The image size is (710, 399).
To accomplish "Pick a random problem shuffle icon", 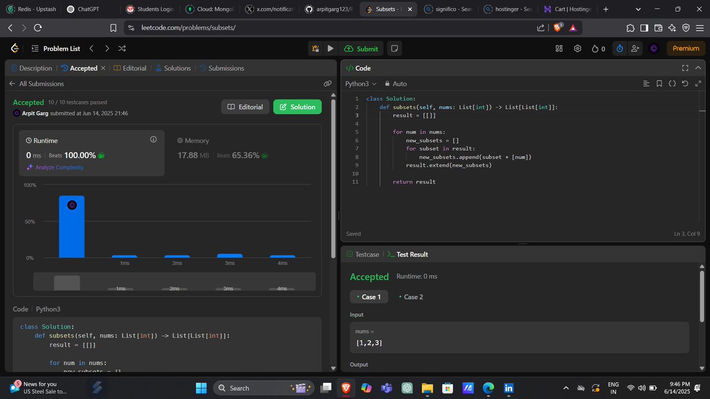I will click(x=121, y=48).
